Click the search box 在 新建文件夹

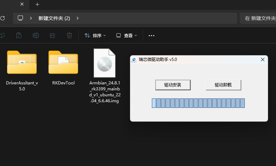pyautogui.click(x=260, y=18)
